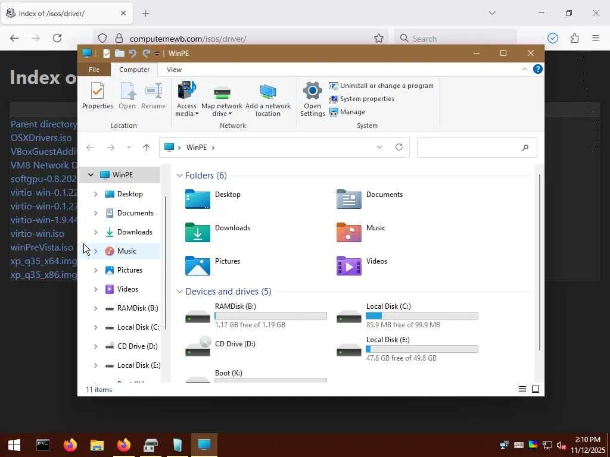This screenshot has height=457, width=610.
Task: Open Settings from the ribbon
Action: click(x=312, y=99)
